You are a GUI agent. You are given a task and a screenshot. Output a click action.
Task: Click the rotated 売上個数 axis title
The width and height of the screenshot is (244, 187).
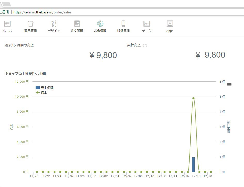coord(229,127)
